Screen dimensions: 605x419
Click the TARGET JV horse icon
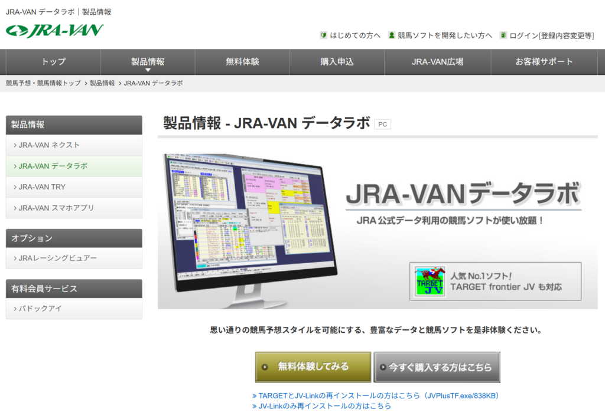coord(430,281)
